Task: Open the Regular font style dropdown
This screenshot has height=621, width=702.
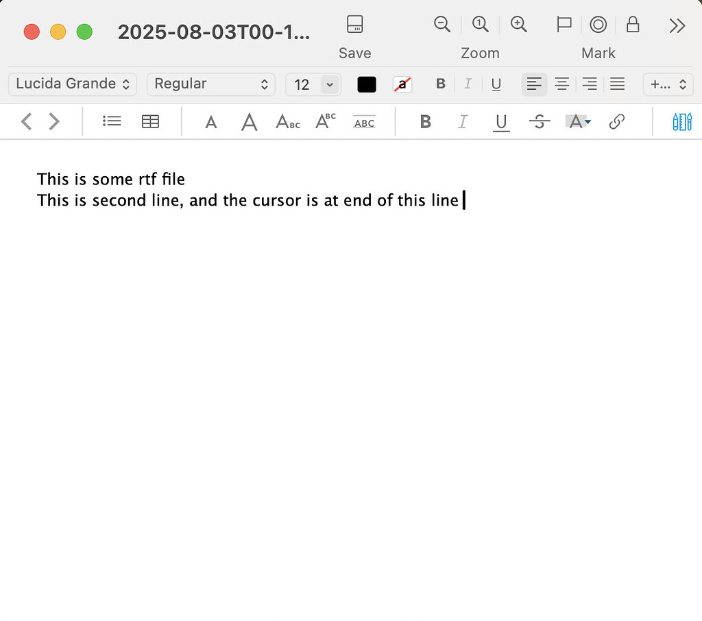Action: 210,84
